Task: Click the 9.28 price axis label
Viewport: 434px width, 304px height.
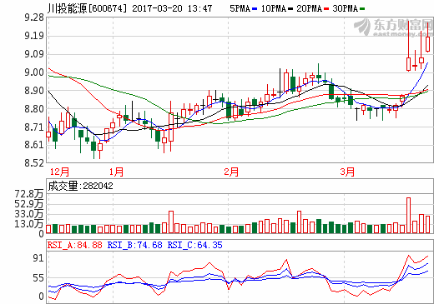Action: point(34,17)
